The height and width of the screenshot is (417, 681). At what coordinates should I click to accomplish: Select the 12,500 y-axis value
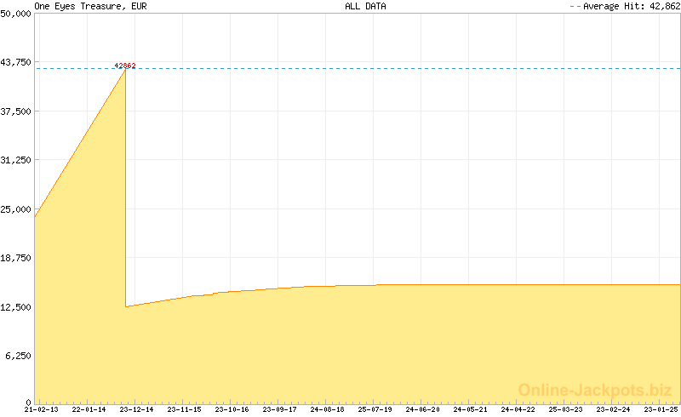click(16, 306)
